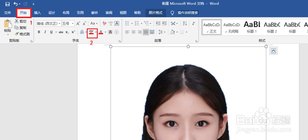The image size is (308, 140).
Task: Click the Increase Font Size icon
Action: pos(78,23)
